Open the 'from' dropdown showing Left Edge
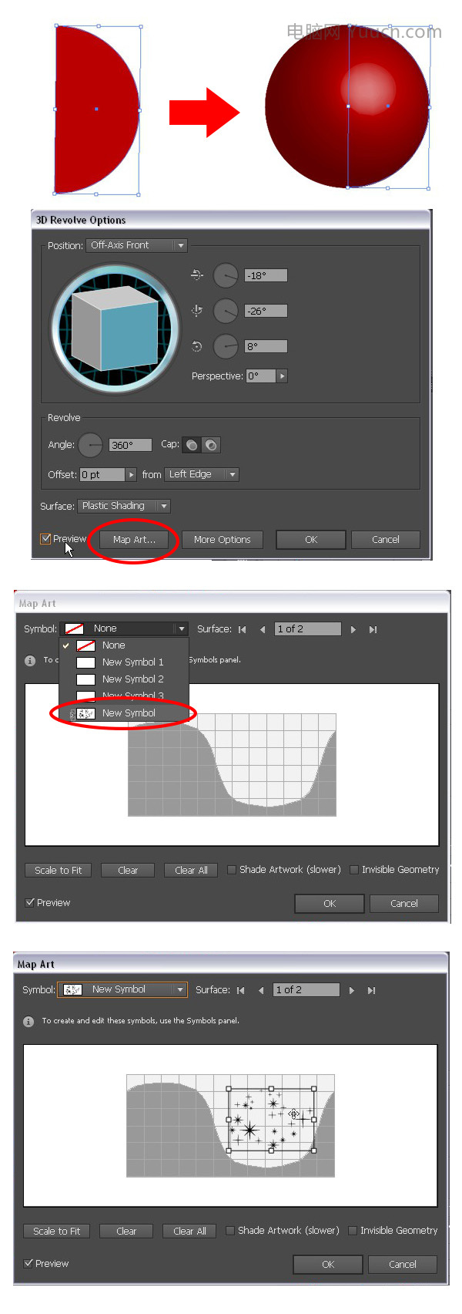 [202, 475]
